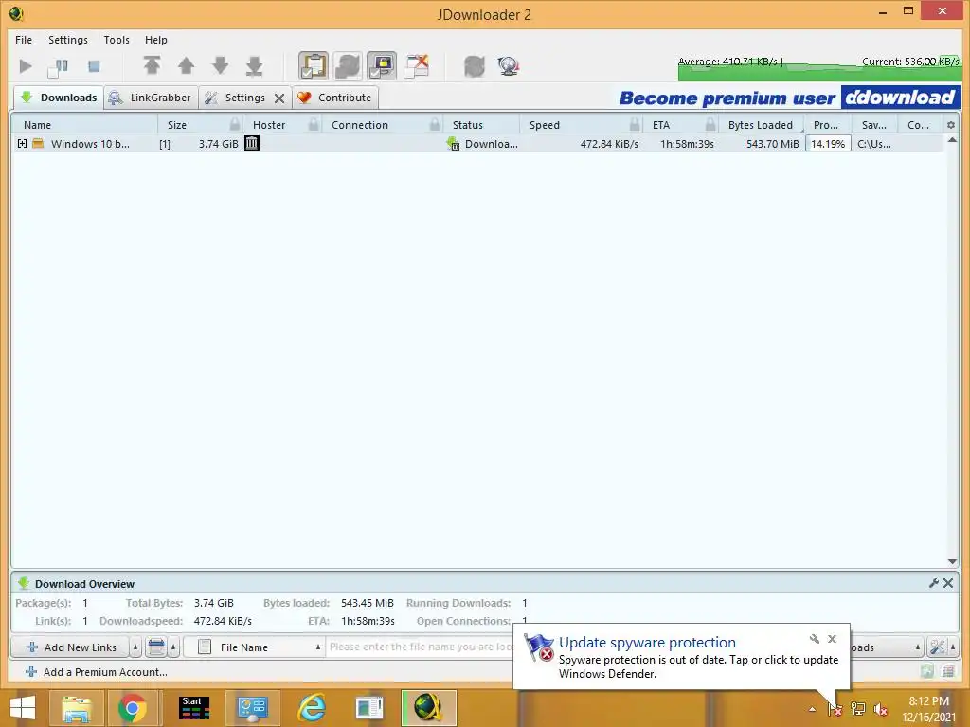Open the File menu
Viewport: 970px width, 727px height.
[24, 40]
